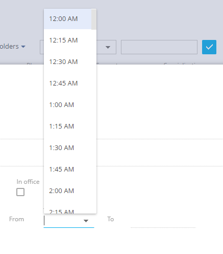Screen dimensions: 223x254
Task: Click the time list scrollbar thumb
Action: coord(94,19)
